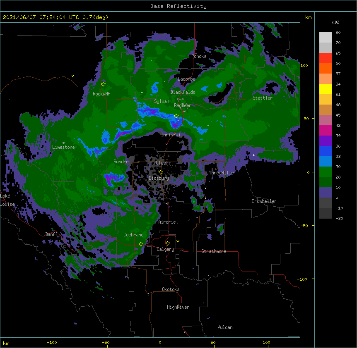The height and width of the screenshot is (348, 357).
Task: Select the magenta 39-42 dBZ legend swatch
Action: [326, 130]
